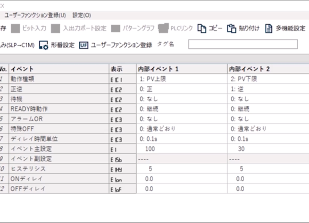Click the 貼り付け (Paste) toolbar icon
The width and height of the screenshot is (309, 223).
pyautogui.click(x=244, y=28)
